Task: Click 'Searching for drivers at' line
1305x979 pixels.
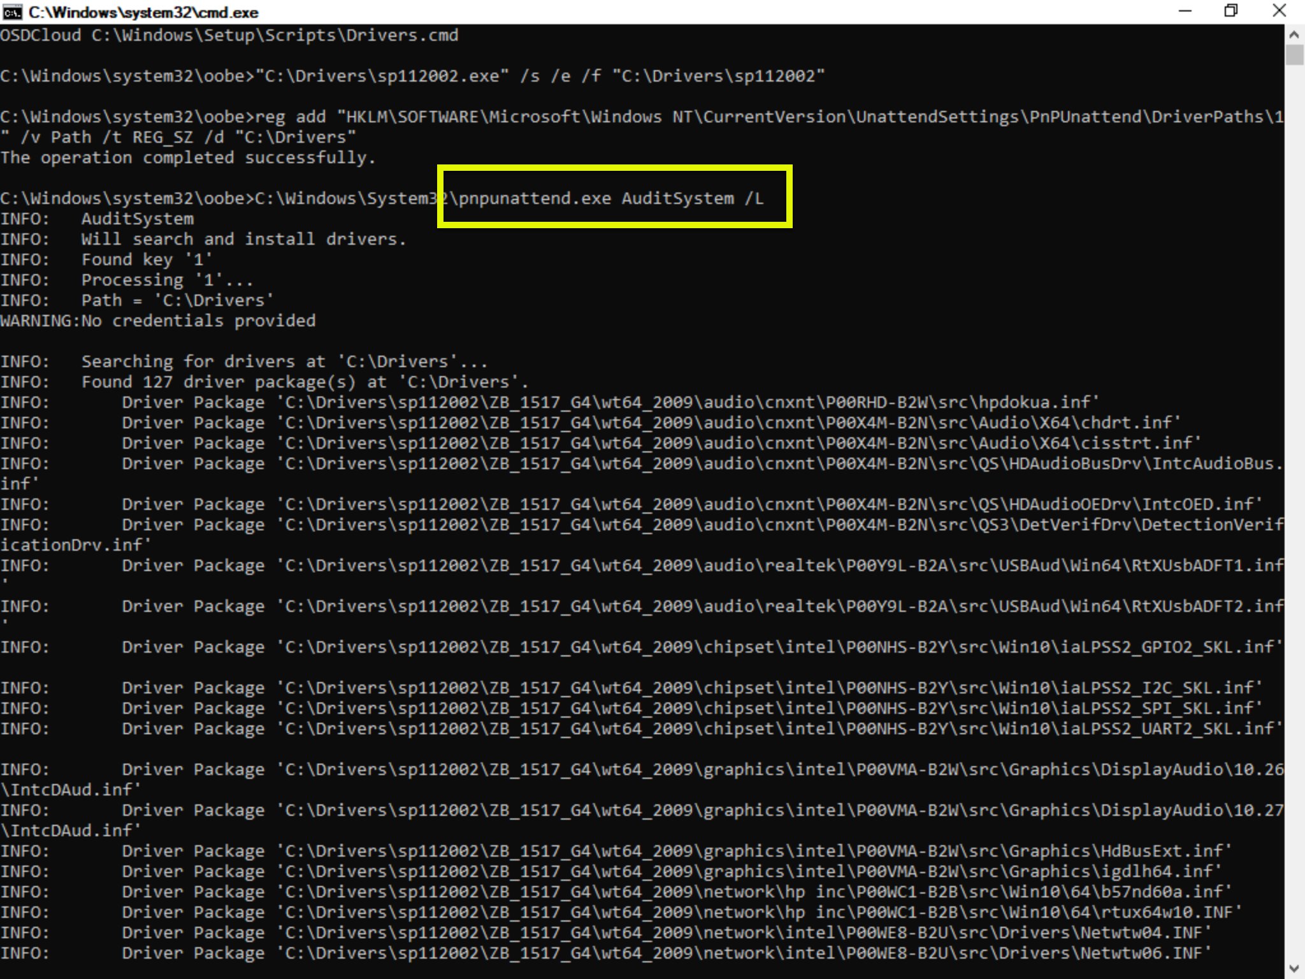Action: pyautogui.click(x=244, y=361)
